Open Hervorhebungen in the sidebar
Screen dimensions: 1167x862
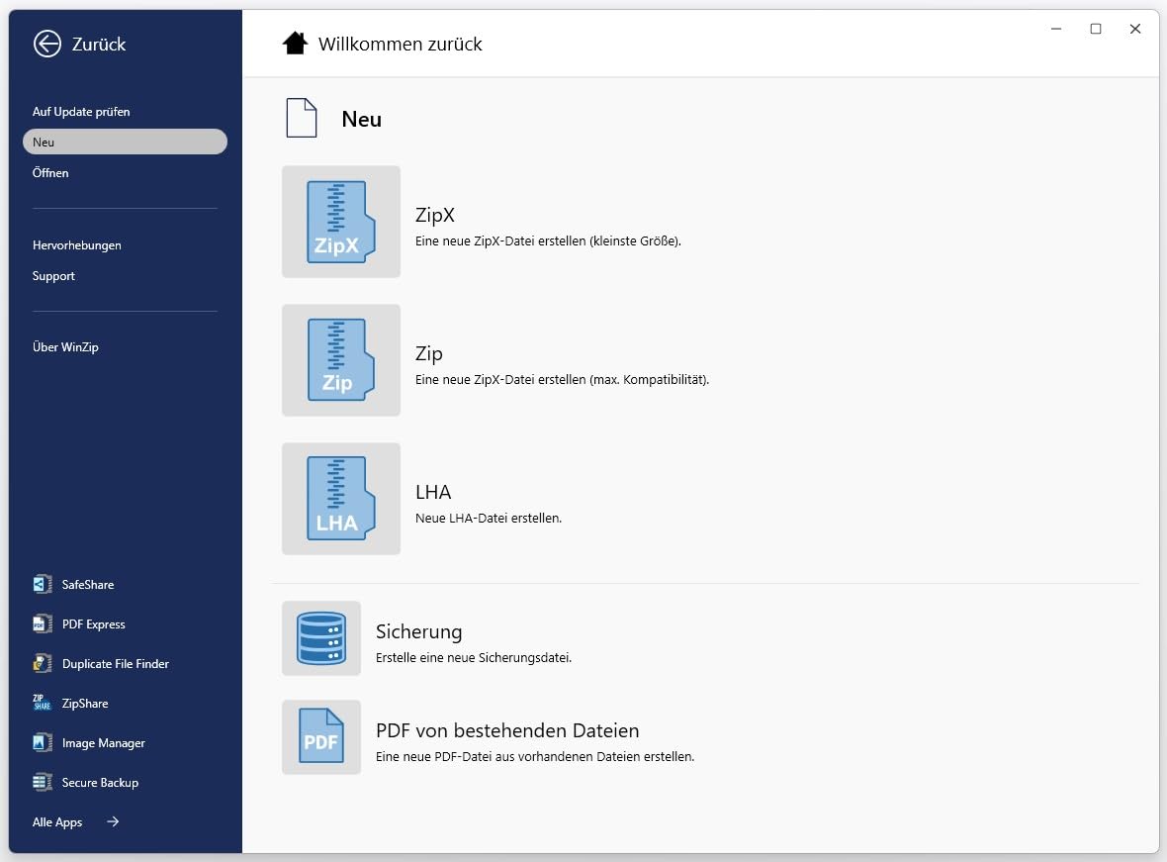[x=77, y=245]
